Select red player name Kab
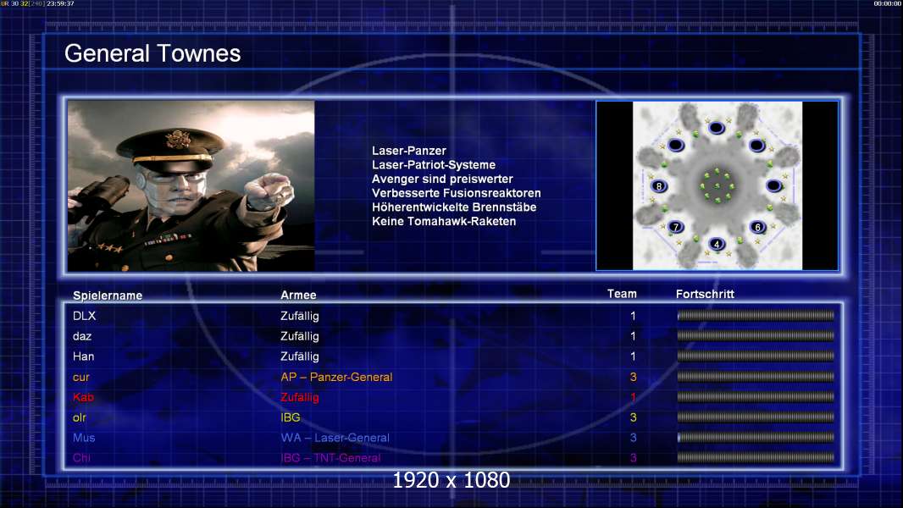The width and height of the screenshot is (903, 508). (x=83, y=397)
